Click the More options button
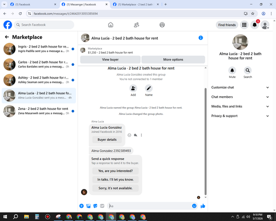The image size is (276, 221). point(173,60)
